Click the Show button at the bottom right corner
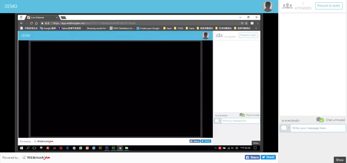 340,160
